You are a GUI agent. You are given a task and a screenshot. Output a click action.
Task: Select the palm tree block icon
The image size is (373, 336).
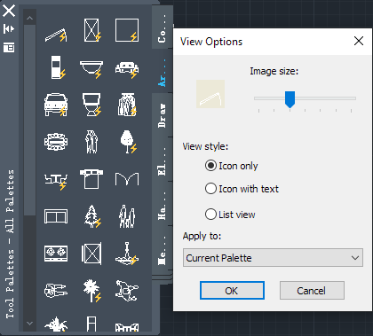[x=92, y=291]
